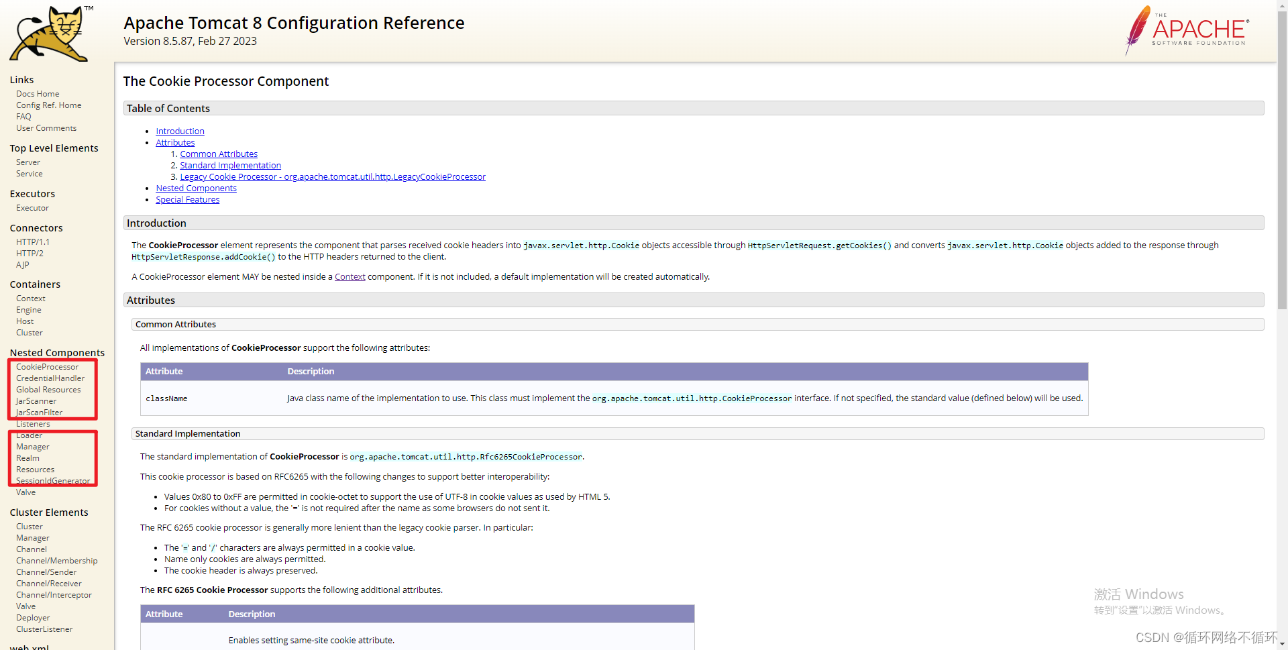The width and height of the screenshot is (1288, 650).
Task: Open Channel/Interceptor page
Action: coord(54,595)
